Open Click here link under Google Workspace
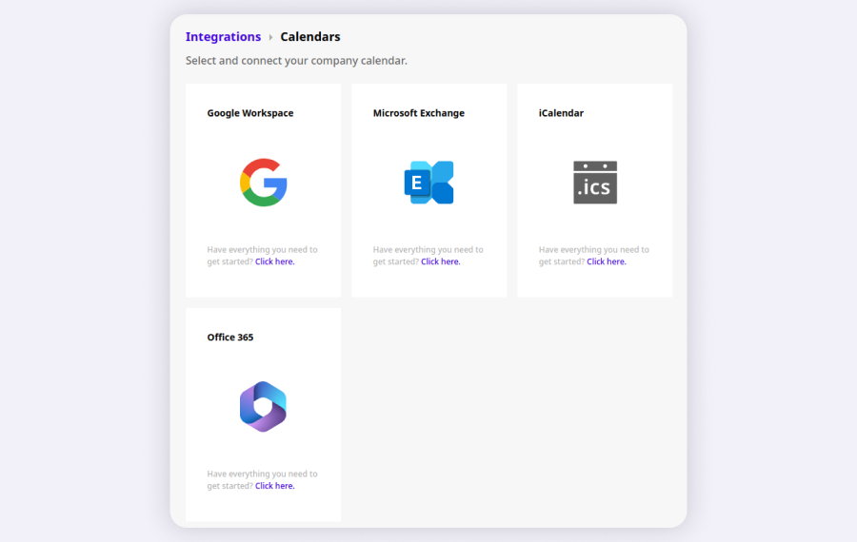 pos(275,261)
